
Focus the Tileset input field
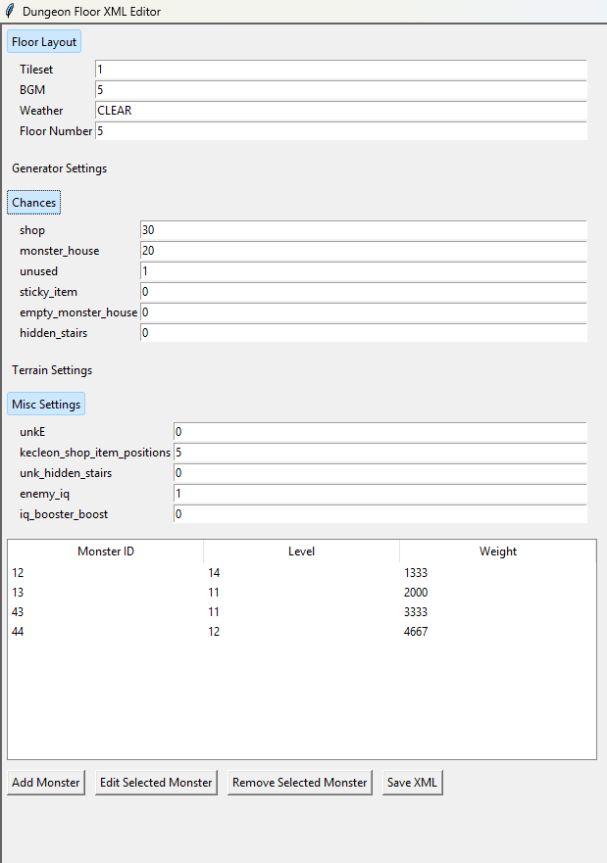pos(340,70)
